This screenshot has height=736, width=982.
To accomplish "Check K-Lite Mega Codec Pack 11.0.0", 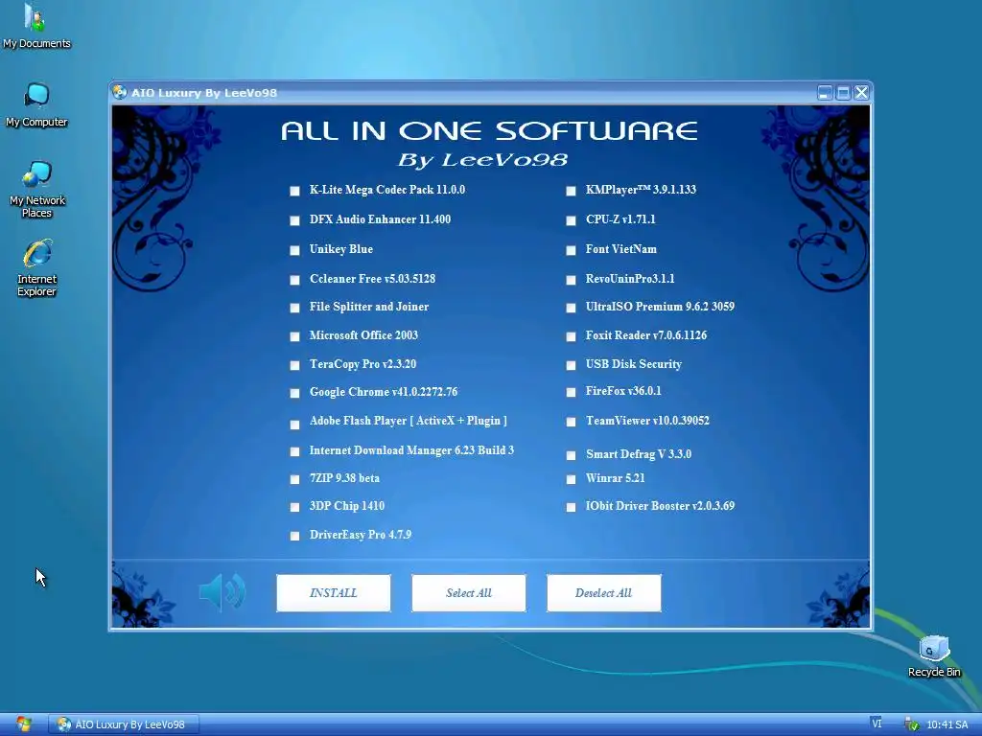I will coord(295,191).
